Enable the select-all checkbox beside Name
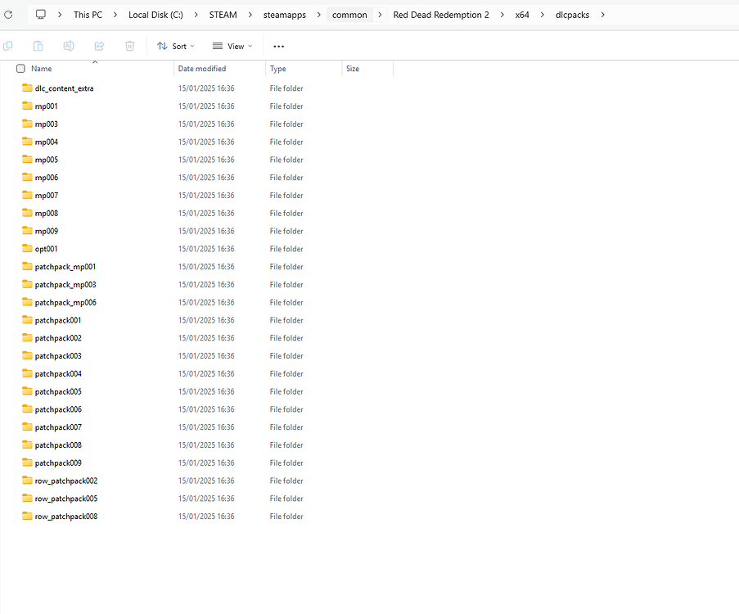739x614 pixels. click(20, 69)
